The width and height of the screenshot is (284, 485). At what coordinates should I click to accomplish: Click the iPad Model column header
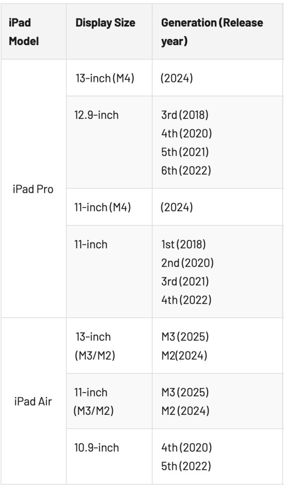pos(24,32)
